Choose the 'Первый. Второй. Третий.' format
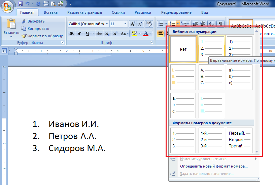Screen dimensions: 275x185 point(240,140)
